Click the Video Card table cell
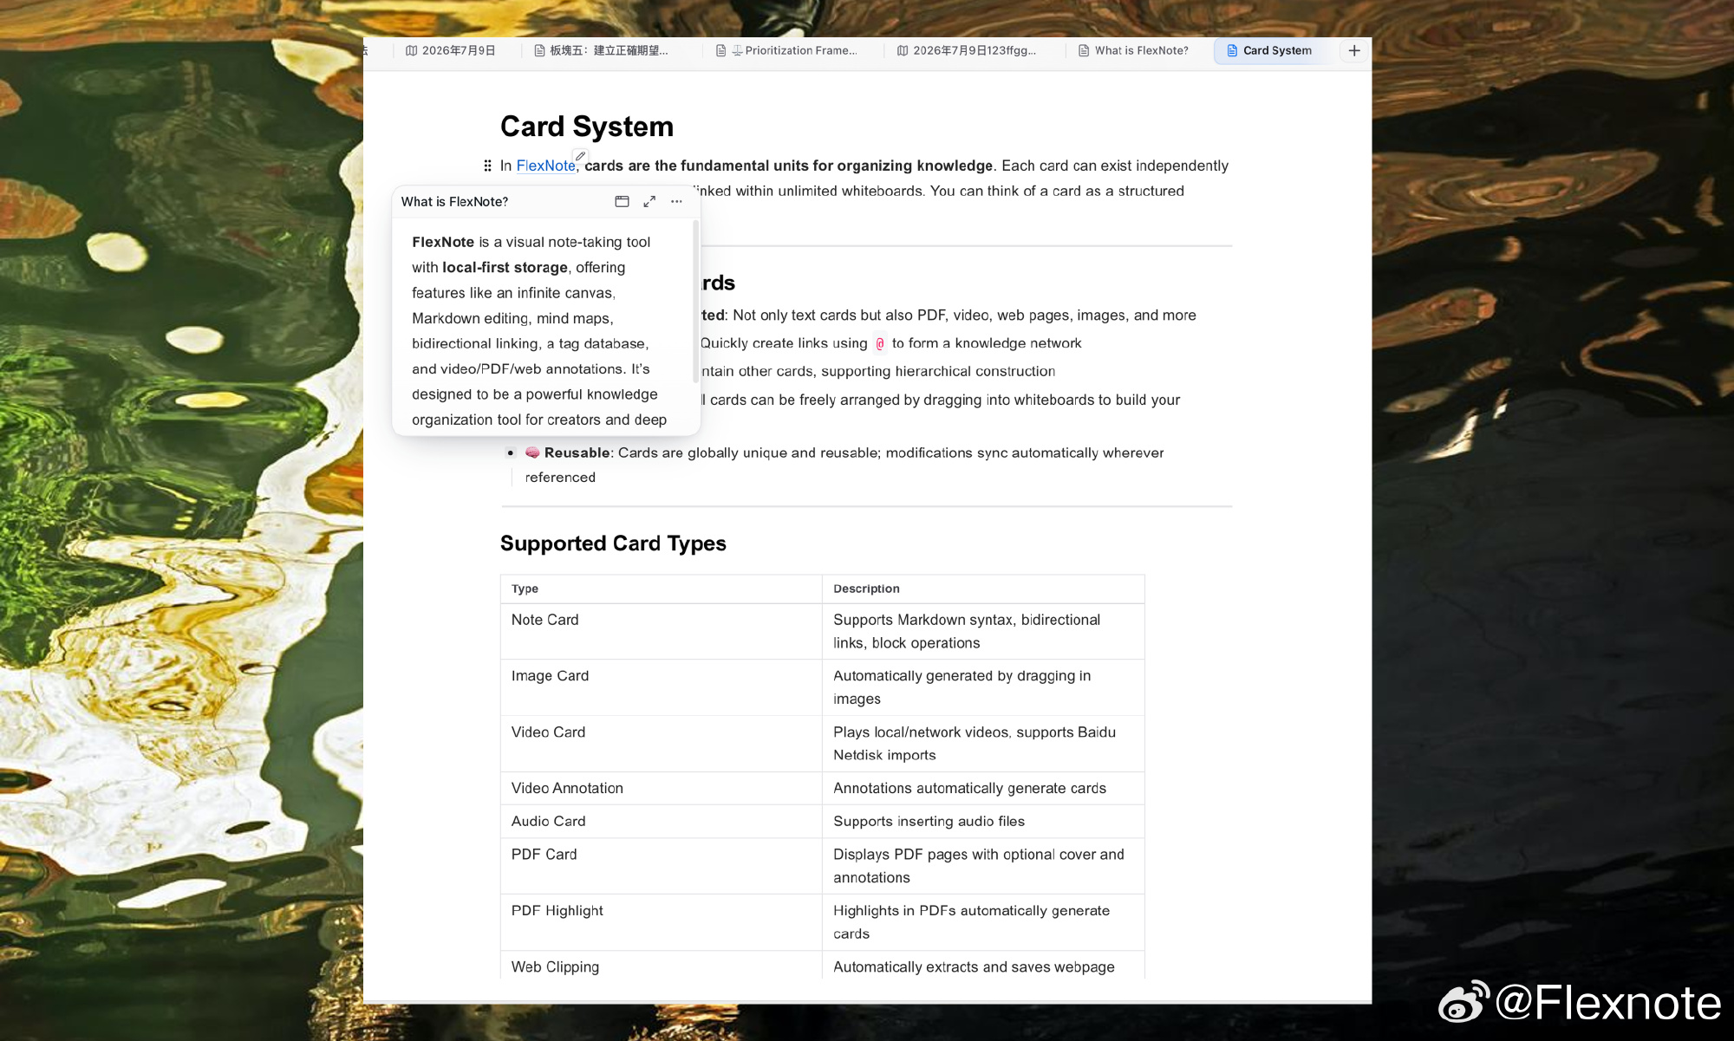The height and width of the screenshot is (1041, 1734). point(661,744)
